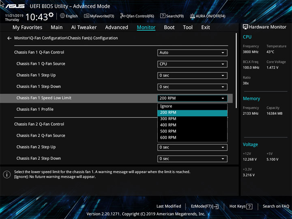
Task: Click the Hardware Monitor screen icon
Action: [245, 27]
